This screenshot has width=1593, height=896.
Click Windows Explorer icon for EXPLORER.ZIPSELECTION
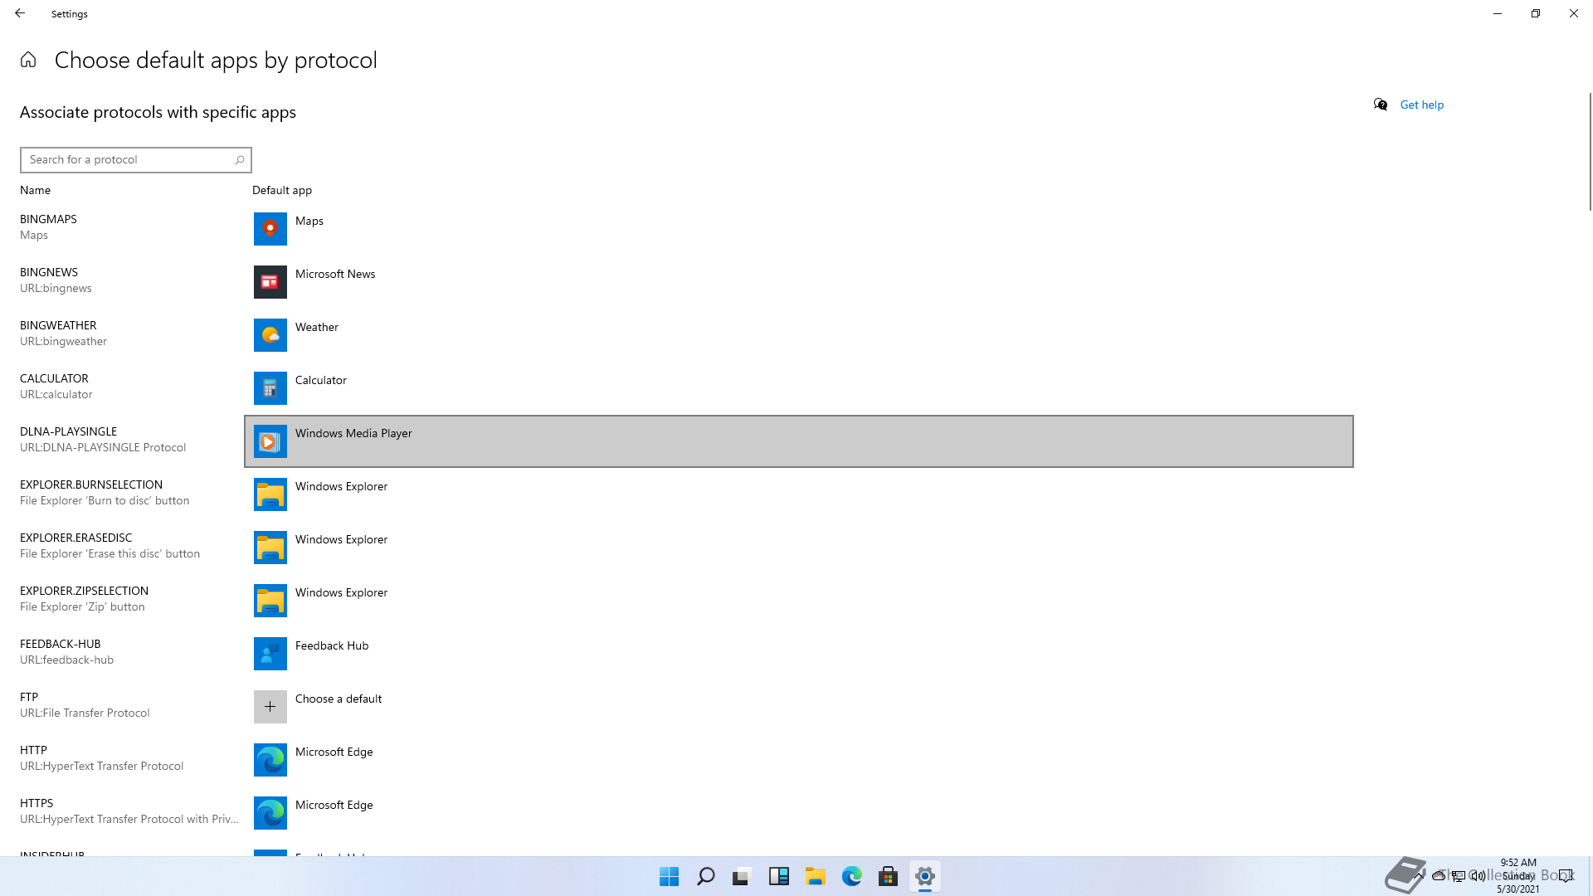click(270, 601)
